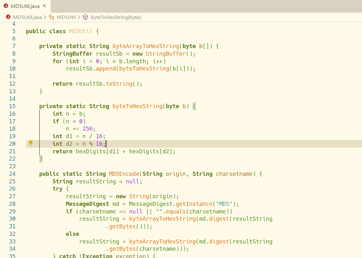Click method cube icon in breadcrumb
Screen dimensions: 362x258
pos(85,17)
